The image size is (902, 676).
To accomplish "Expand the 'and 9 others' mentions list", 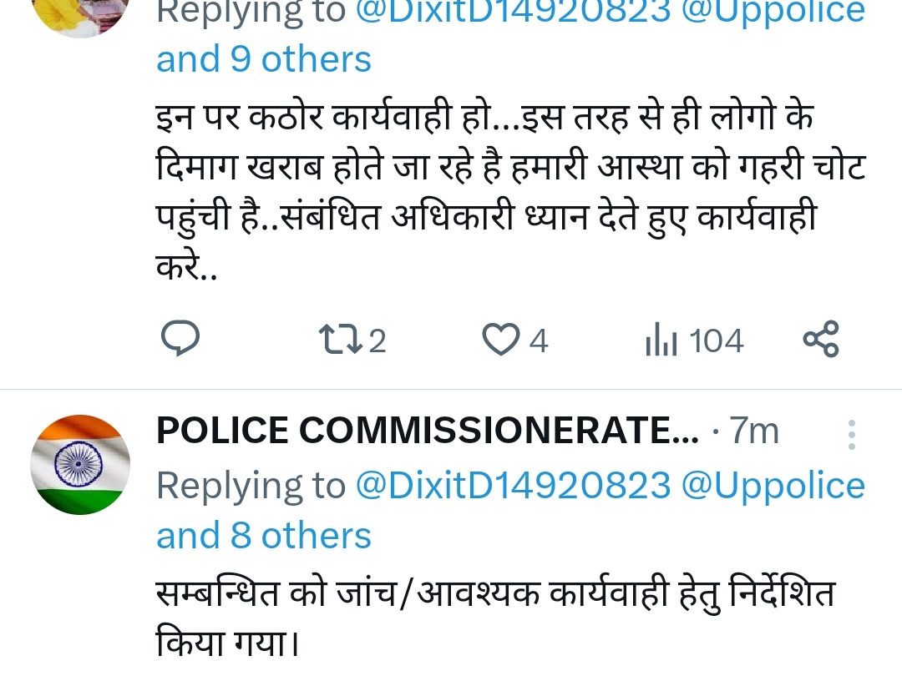I will click(264, 58).
